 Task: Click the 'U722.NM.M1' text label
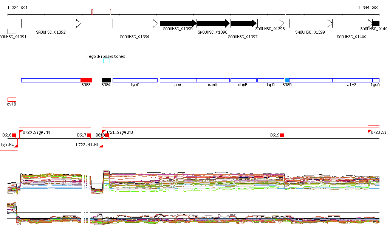tap(87, 145)
